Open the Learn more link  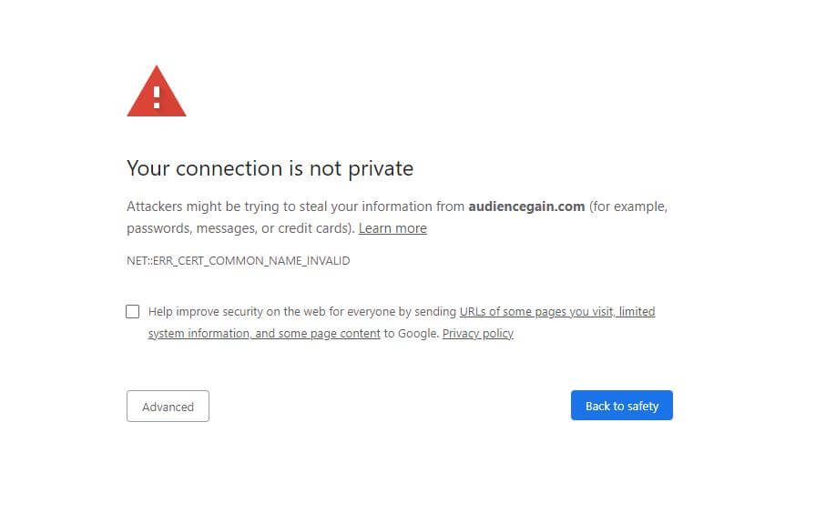[x=393, y=228]
